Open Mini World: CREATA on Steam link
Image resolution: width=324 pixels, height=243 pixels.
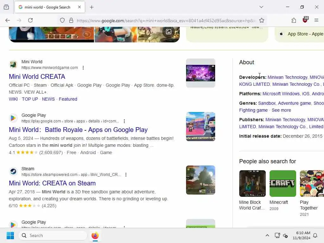[x=52, y=183]
